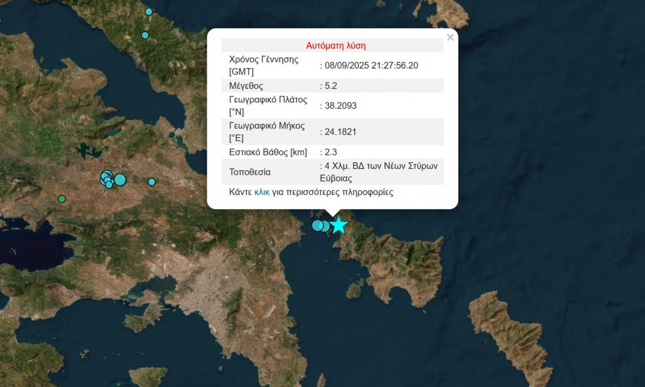The width and height of the screenshot is (645, 387).
Task: Click the "Χρόνος Γέννησης [GMT]" label
Action: (x=264, y=66)
